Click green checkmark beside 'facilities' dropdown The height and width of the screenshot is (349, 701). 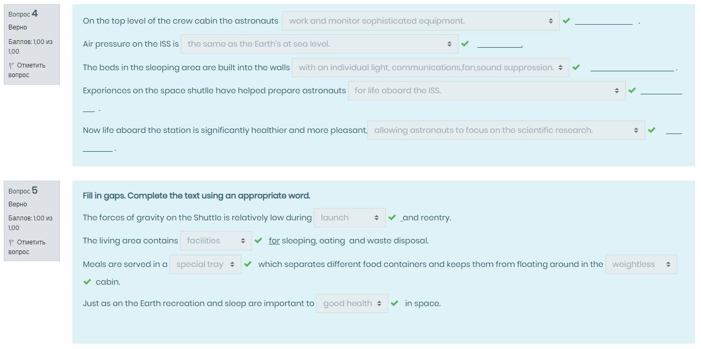(x=259, y=241)
